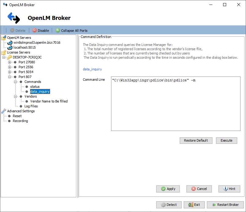Expand the Port 2556 tree node
246x212 pixels.
click(10, 67)
